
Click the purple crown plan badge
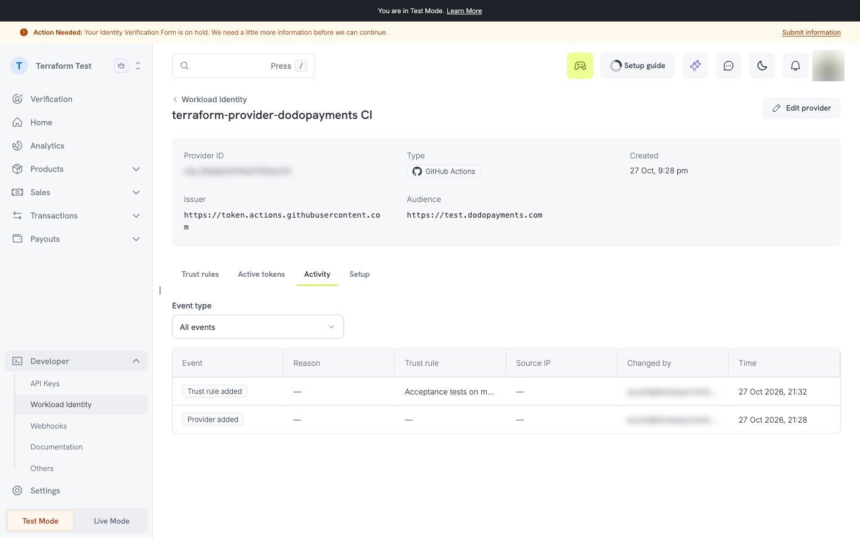[121, 66]
